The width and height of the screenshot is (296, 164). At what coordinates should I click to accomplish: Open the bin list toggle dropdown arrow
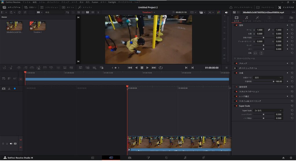coord(6,12)
